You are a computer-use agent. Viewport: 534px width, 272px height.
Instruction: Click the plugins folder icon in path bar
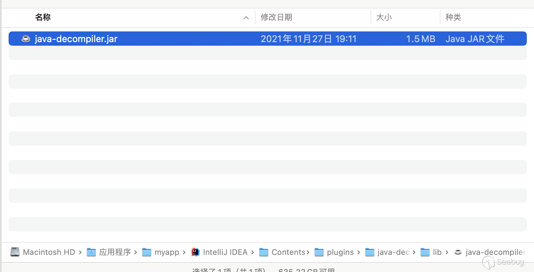tap(319, 252)
